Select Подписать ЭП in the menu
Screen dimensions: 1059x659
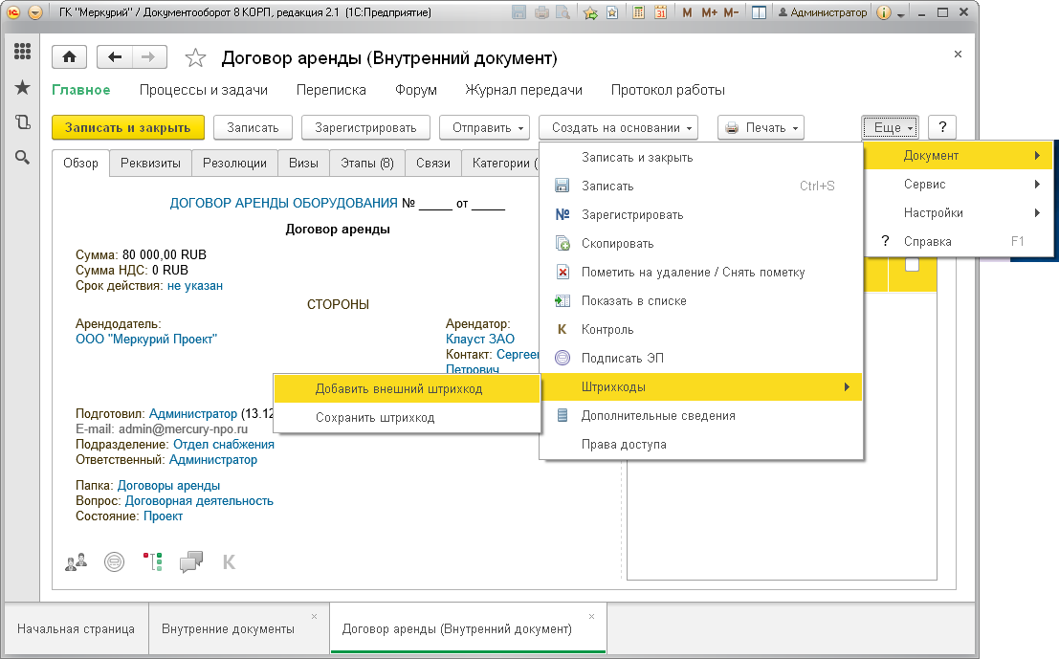(701, 358)
